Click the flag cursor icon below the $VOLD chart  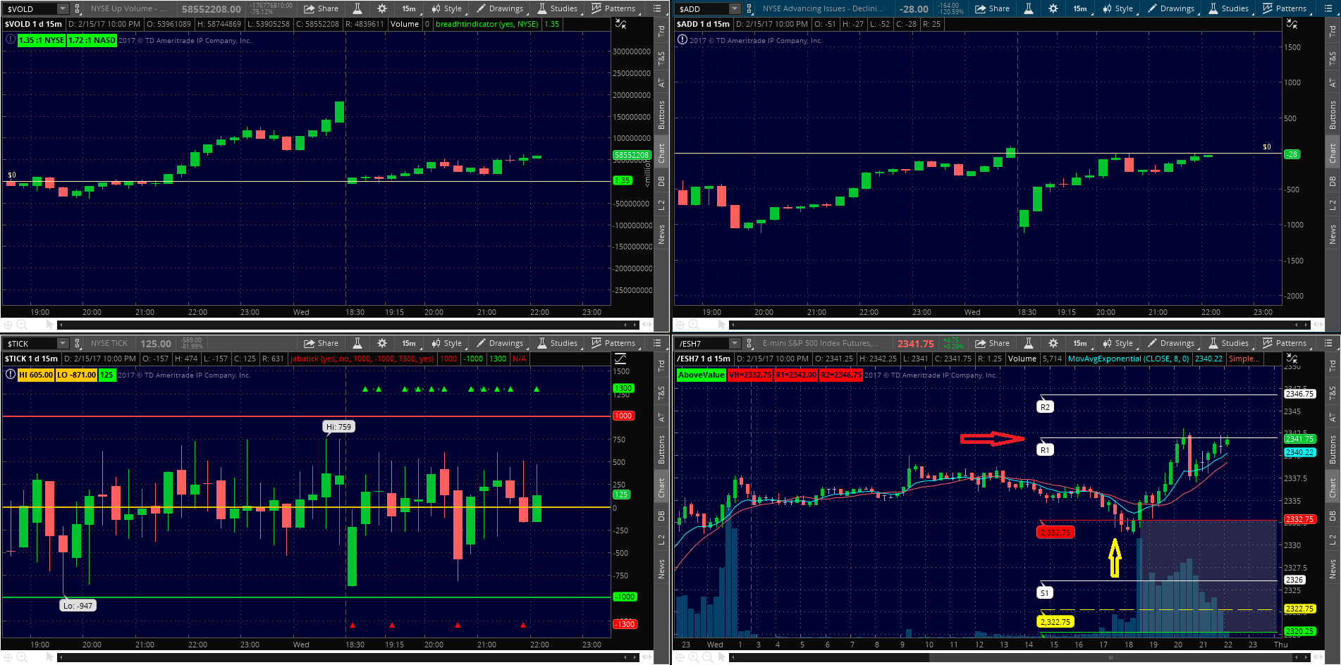[x=48, y=325]
